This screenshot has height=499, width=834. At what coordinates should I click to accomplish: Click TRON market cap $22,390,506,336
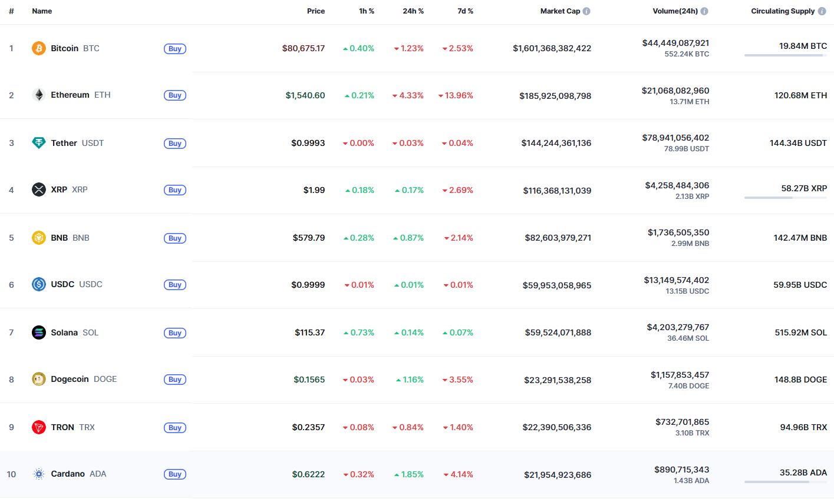pyautogui.click(x=557, y=427)
